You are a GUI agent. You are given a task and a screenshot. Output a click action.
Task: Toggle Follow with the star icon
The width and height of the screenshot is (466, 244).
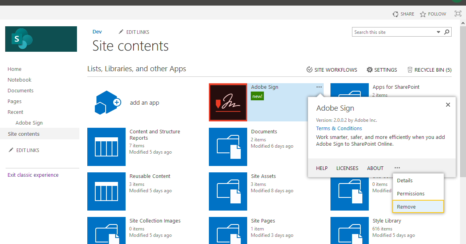coord(422,14)
